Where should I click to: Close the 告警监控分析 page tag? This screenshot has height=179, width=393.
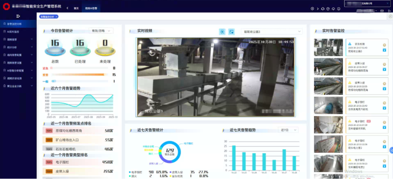pos(56,17)
